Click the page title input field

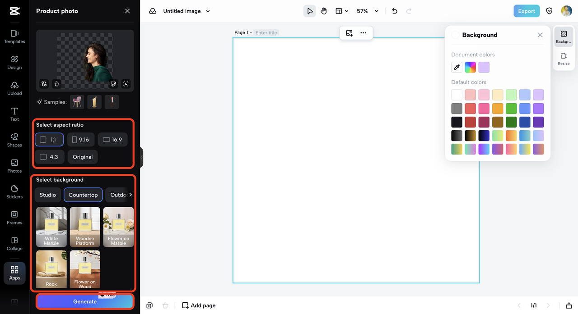(266, 32)
